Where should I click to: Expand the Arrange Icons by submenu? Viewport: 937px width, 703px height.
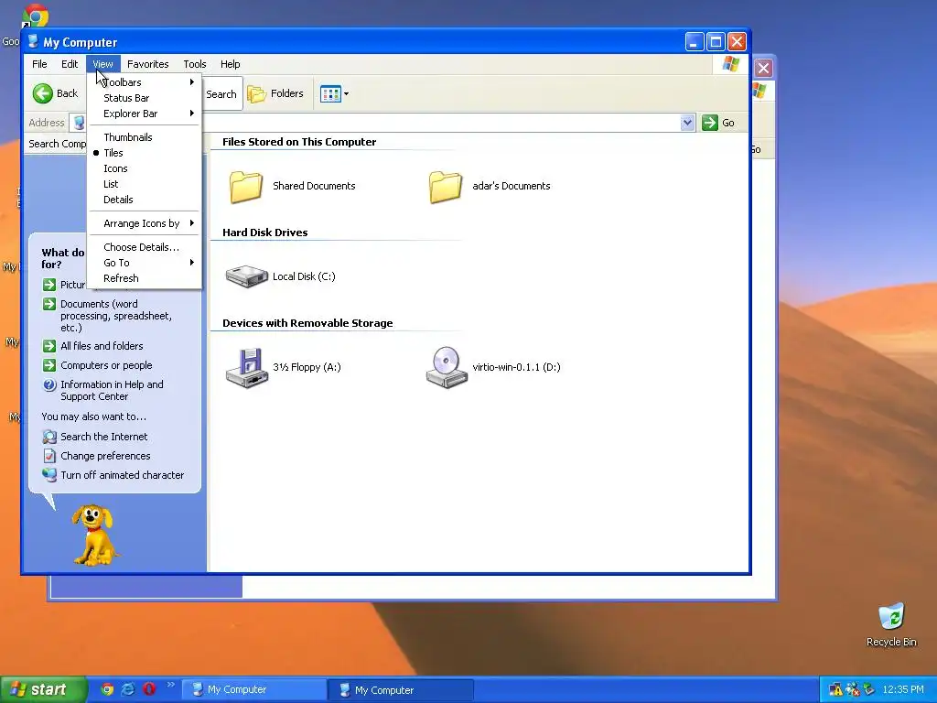[144, 223]
